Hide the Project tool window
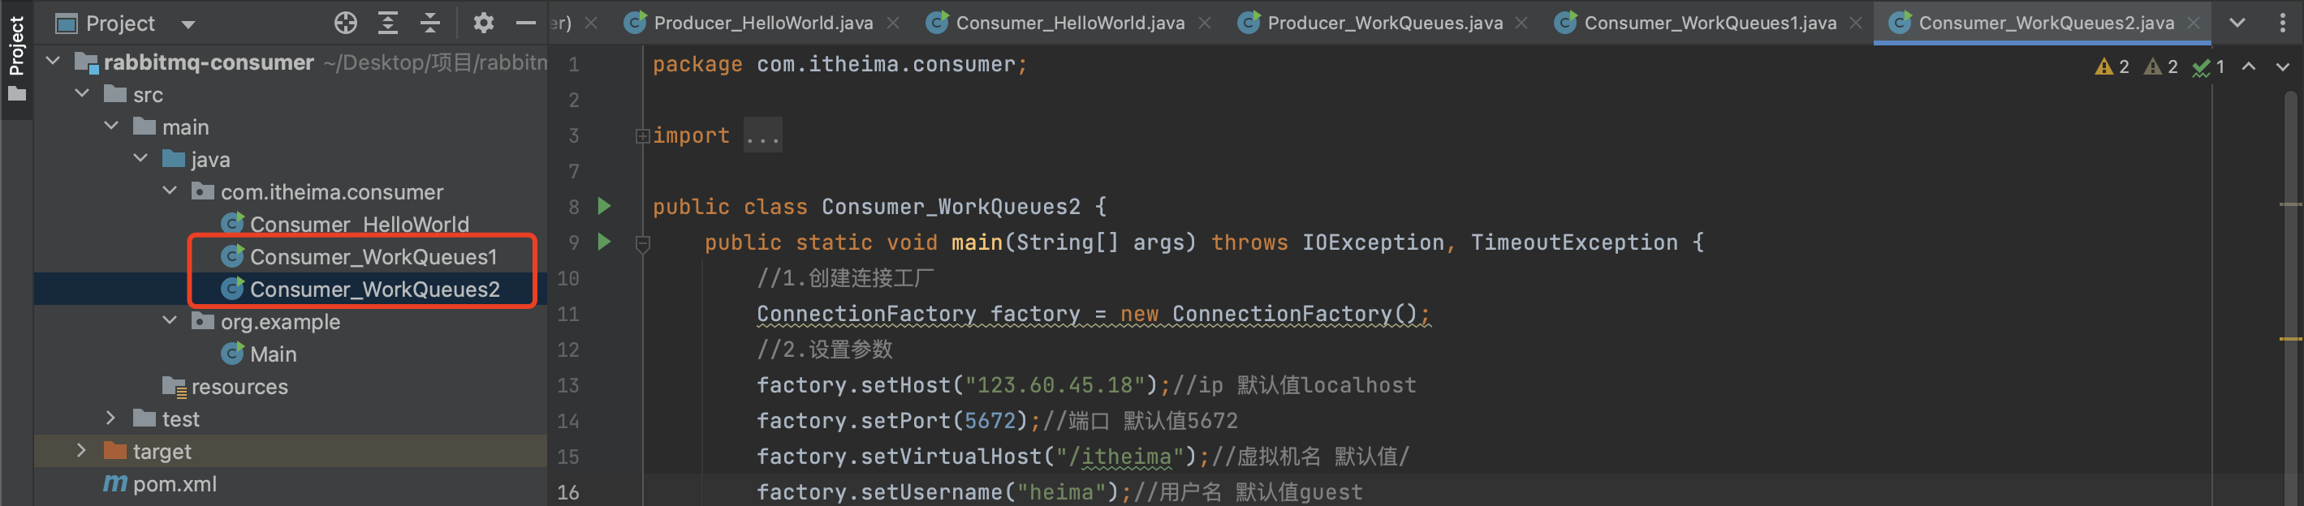 coord(526,24)
